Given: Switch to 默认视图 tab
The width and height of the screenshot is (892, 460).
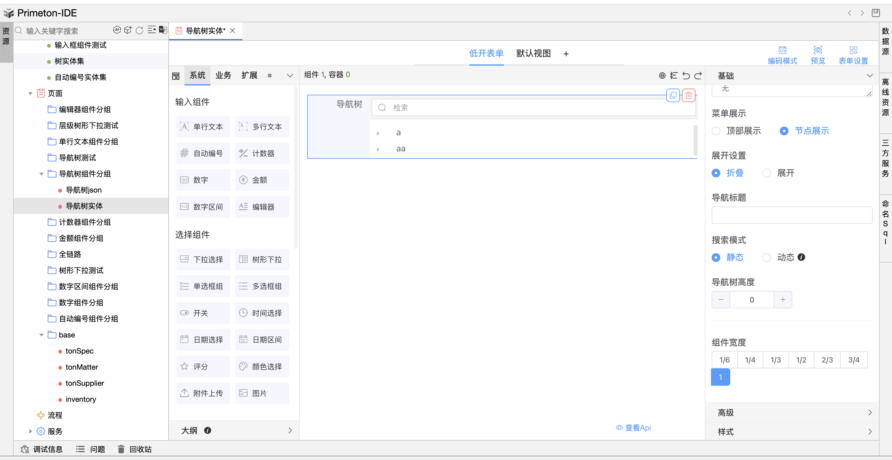Looking at the screenshot, I should pyautogui.click(x=533, y=53).
